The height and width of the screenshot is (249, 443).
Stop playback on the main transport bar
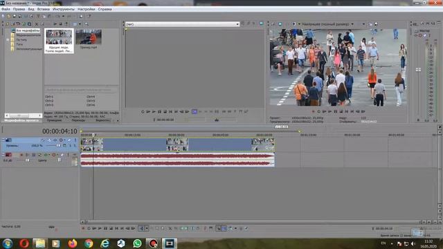[111, 228]
